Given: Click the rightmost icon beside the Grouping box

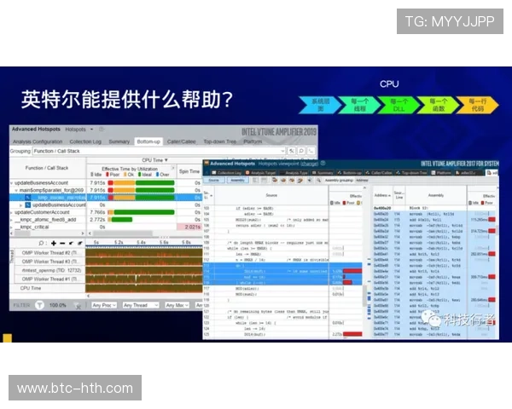Looking at the screenshot, I should click(x=311, y=151).
